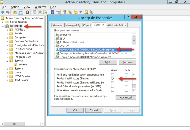
Task: Click the permissions list scrollbar thumb
Action: [x=134, y=86]
